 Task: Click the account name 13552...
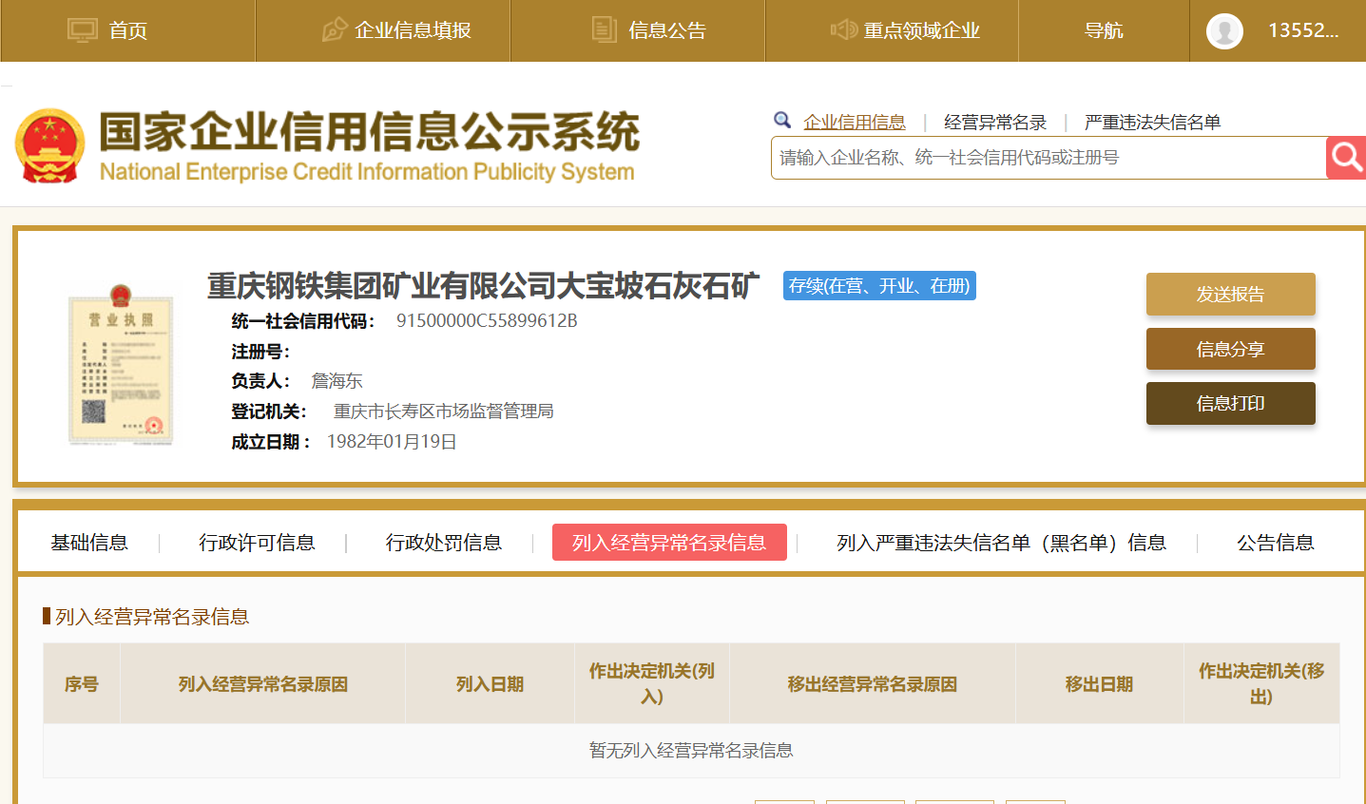pyautogui.click(x=1303, y=30)
